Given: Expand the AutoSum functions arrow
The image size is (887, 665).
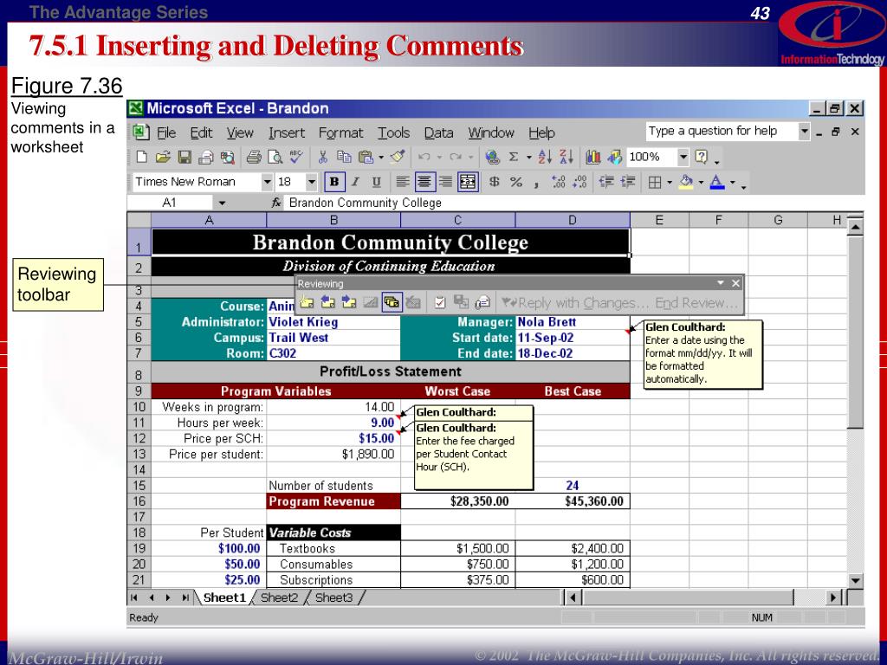Looking at the screenshot, I should click(529, 158).
